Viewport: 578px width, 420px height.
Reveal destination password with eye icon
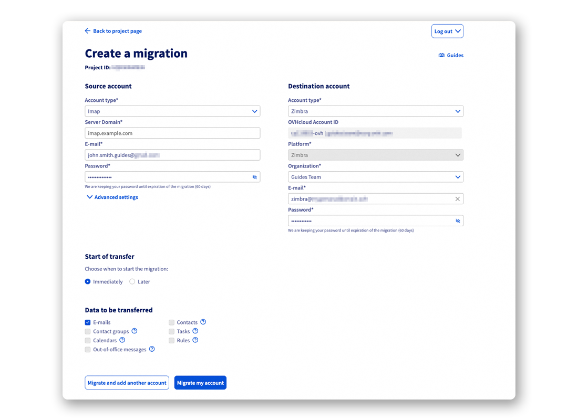point(458,221)
